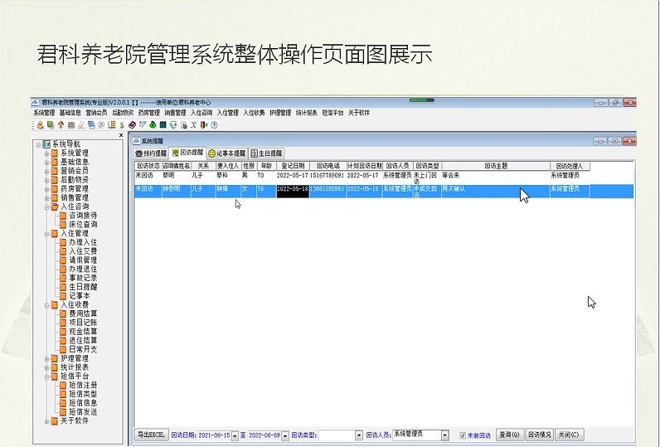Click the blue stacked pages toolbar icon
660x447 pixels.
pyautogui.click(x=91, y=125)
